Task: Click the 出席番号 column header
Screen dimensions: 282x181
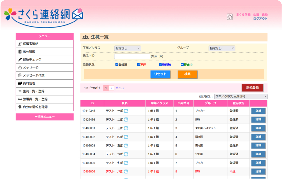Action: click(x=183, y=103)
